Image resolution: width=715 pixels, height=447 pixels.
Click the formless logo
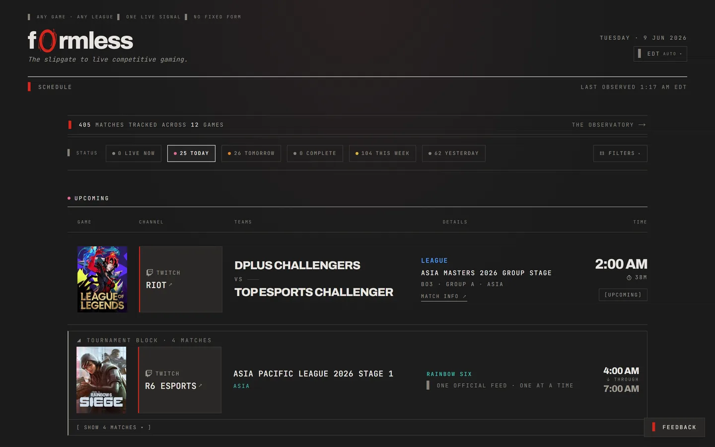(80, 41)
